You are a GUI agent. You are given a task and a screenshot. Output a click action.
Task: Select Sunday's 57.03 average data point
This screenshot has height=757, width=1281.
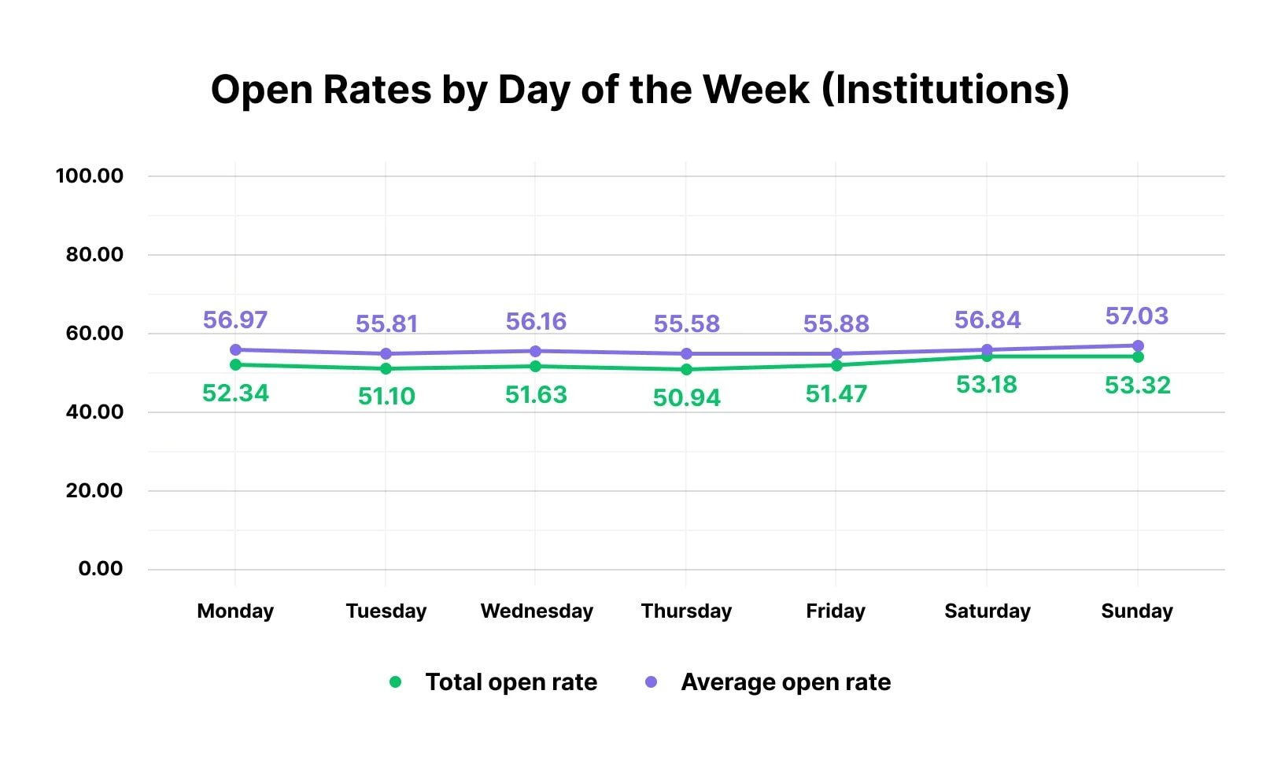click(1138, 345)
